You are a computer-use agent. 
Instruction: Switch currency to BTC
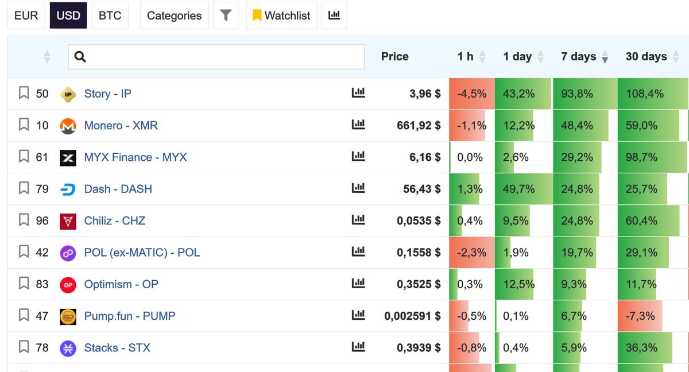[110, 15]
